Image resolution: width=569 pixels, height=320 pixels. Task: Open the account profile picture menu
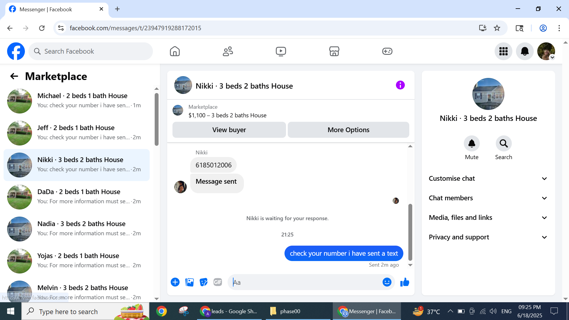[546, 51]
